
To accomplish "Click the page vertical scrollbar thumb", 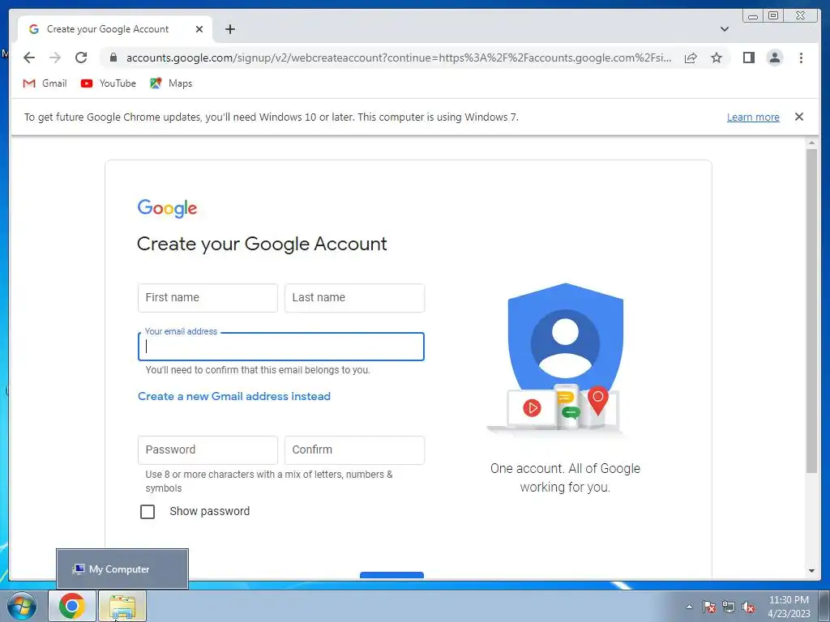I will click(811, 311).
